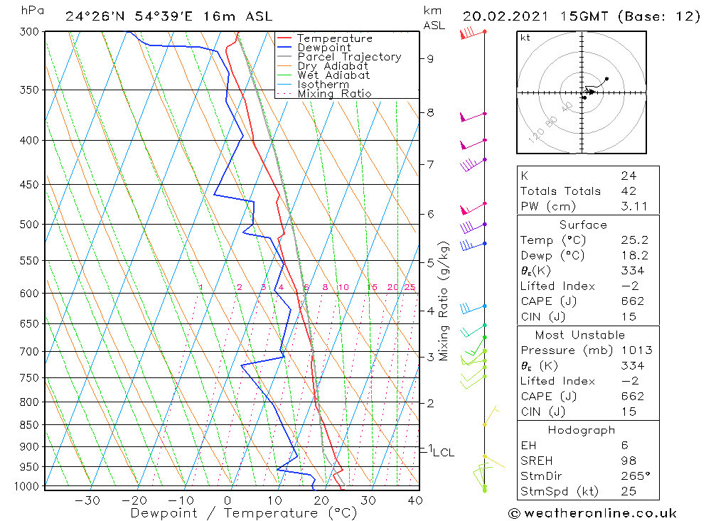Click the EH value 6
The height and width of the screenshot is (521, 711).
624,446
